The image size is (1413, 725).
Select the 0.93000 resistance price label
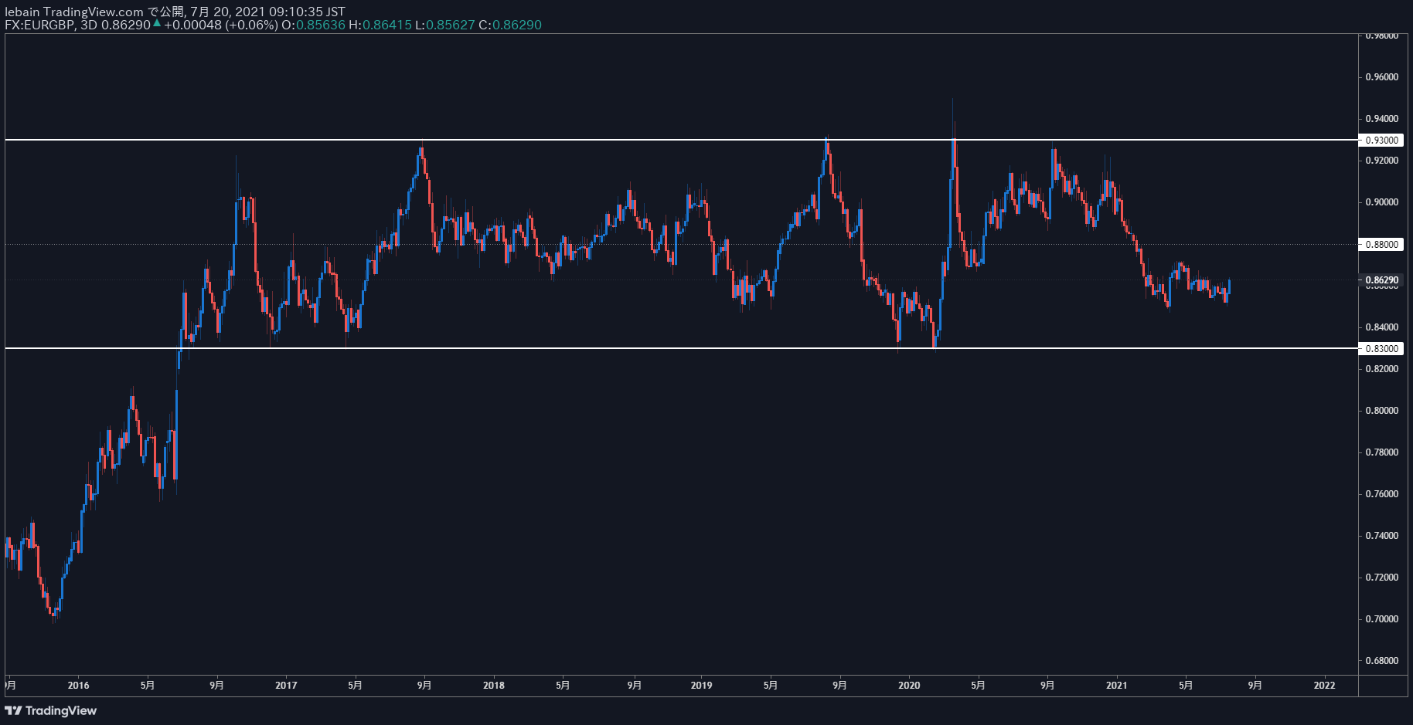pos(1381,141)
